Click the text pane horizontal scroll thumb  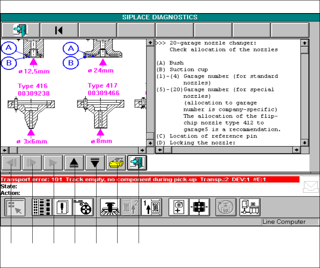tap(168, 150)
